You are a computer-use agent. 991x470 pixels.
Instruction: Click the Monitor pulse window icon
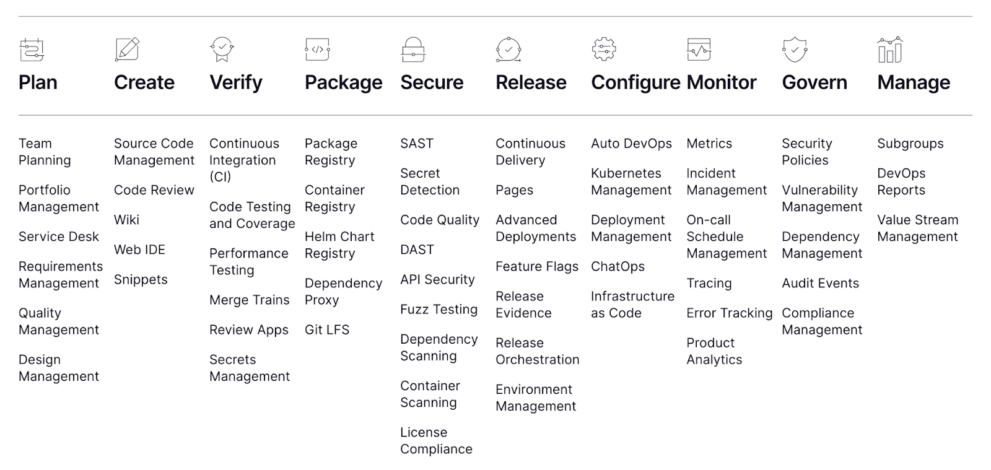(x=699, y=50)
